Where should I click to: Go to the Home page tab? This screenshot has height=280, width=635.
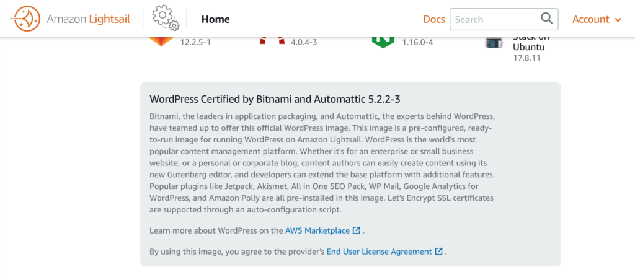click(x=215, y=19)
